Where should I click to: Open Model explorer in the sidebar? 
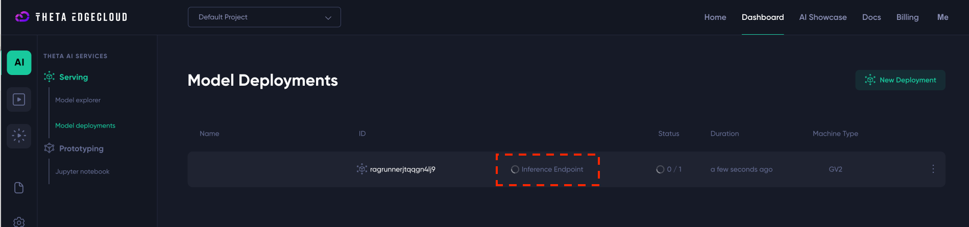coord(78,100)
